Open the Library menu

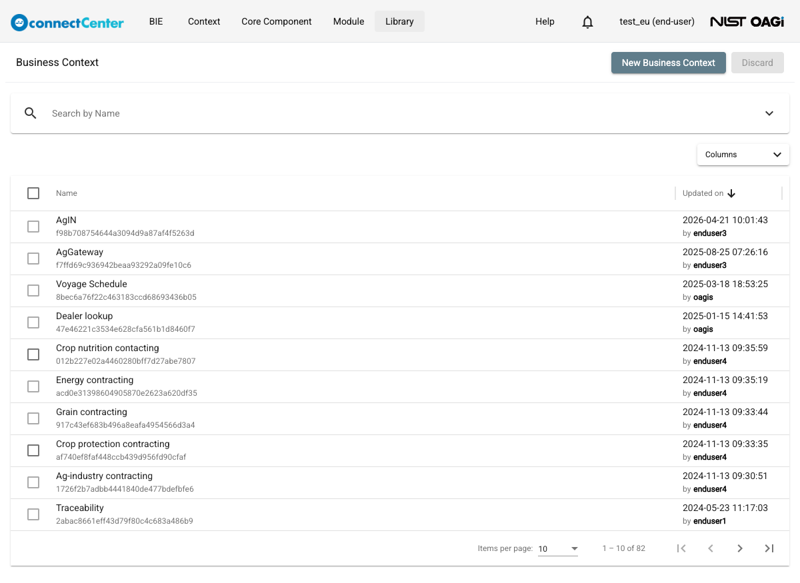399,21
